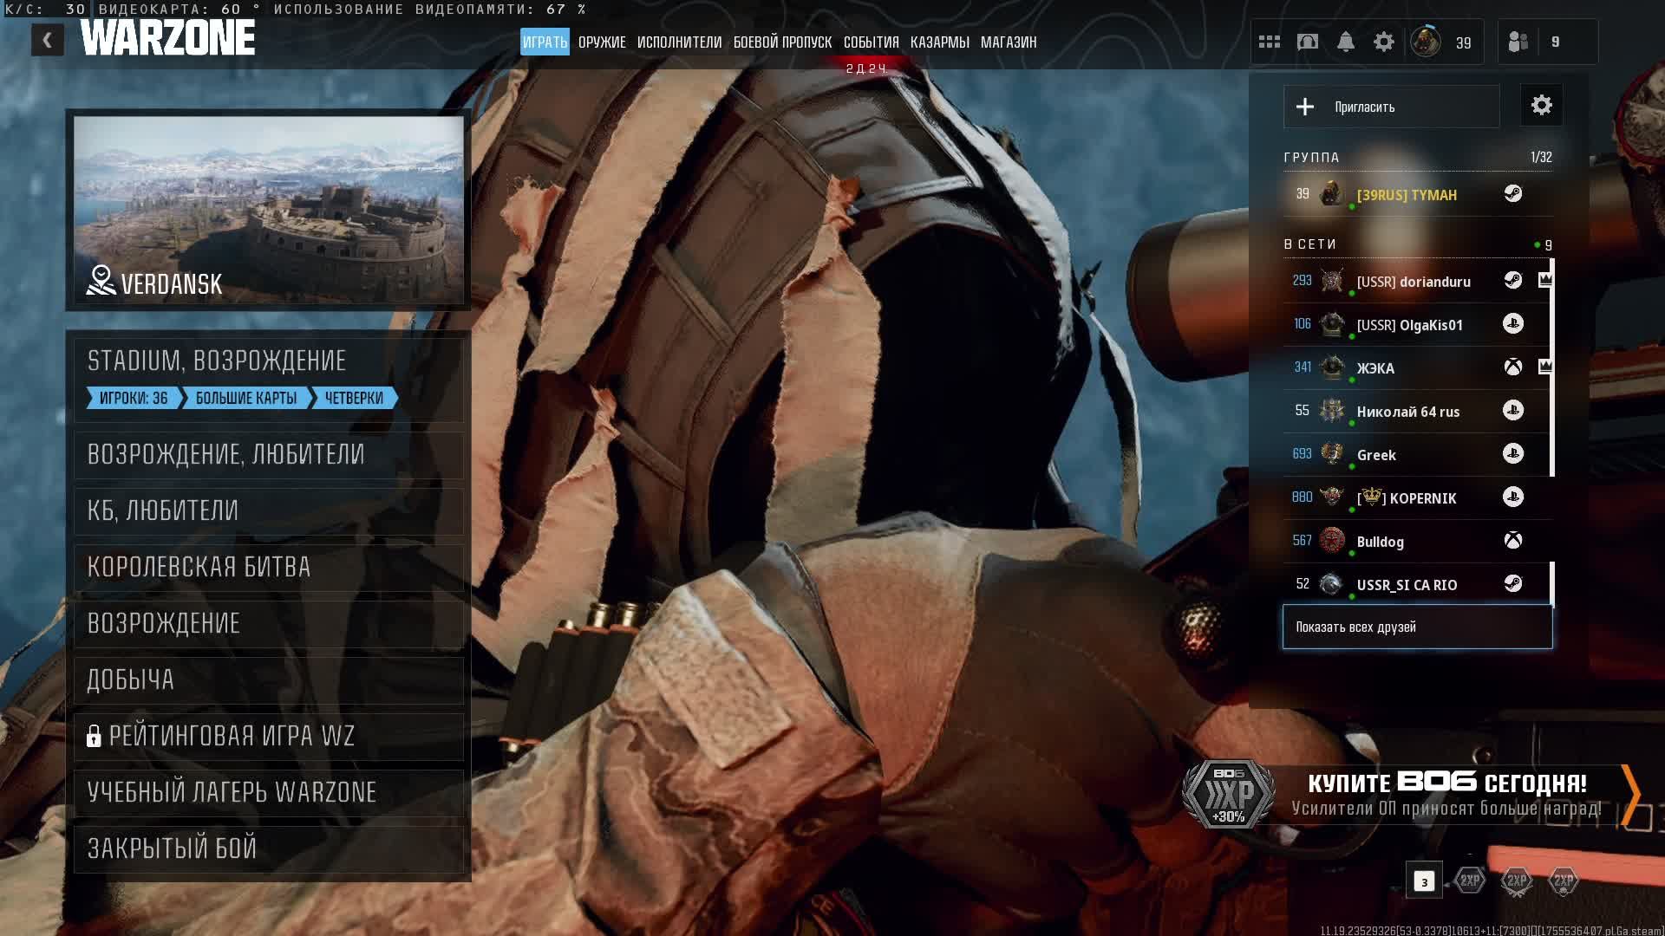The image size is (1665, 936).
Task: Click the token slot numbered 3
Action: click(x=1424, y=881)
